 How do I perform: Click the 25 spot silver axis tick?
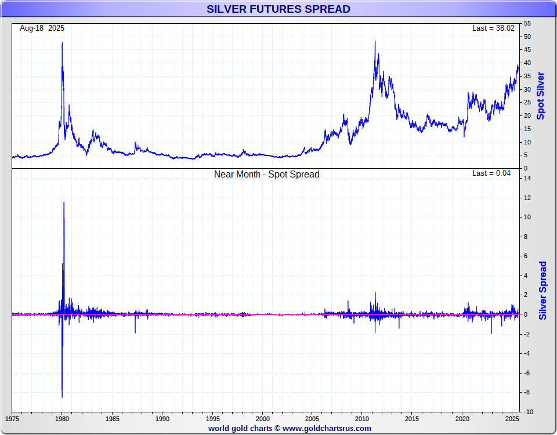(527, 102)
